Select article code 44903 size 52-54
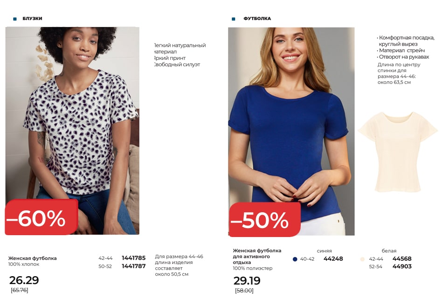Viewport: 442px width, 306px height. [402, 266]
